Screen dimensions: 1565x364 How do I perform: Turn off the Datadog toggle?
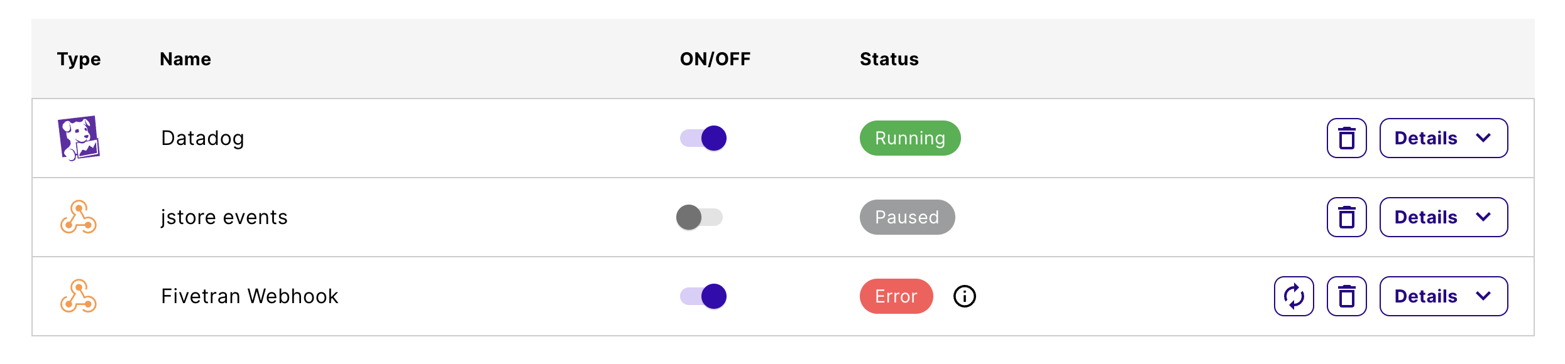pos(703,138)
